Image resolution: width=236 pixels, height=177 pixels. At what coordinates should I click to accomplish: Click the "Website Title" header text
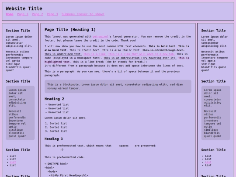pos(24,8)
